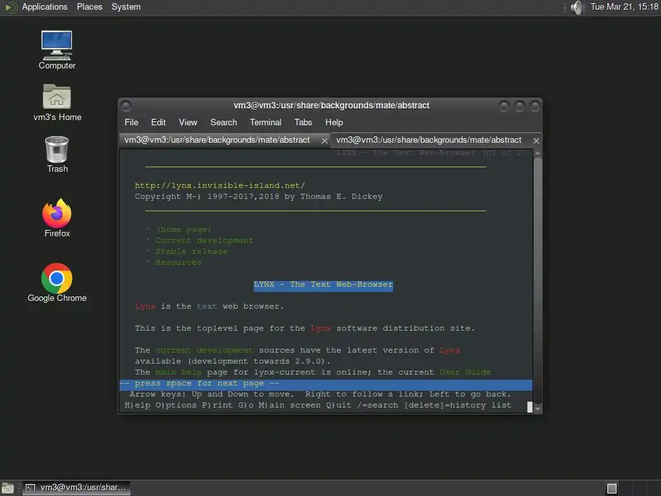Viewport: 661px width, 496px height.
Task: Follow the Current development bullet link
Action: coord(204,240)
